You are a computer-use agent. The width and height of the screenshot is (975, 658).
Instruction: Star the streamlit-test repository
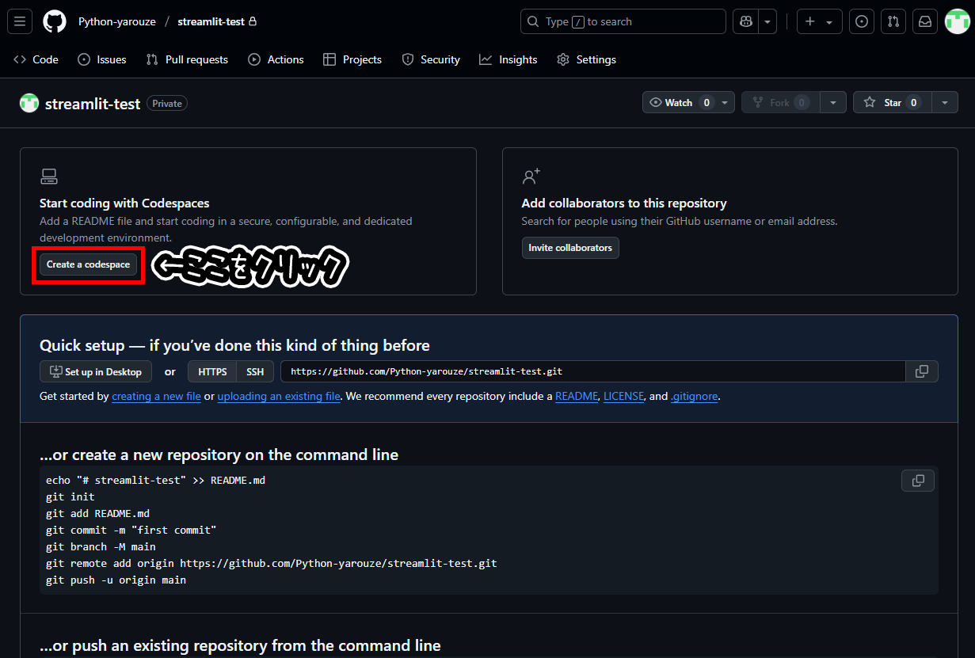point(892,103)
